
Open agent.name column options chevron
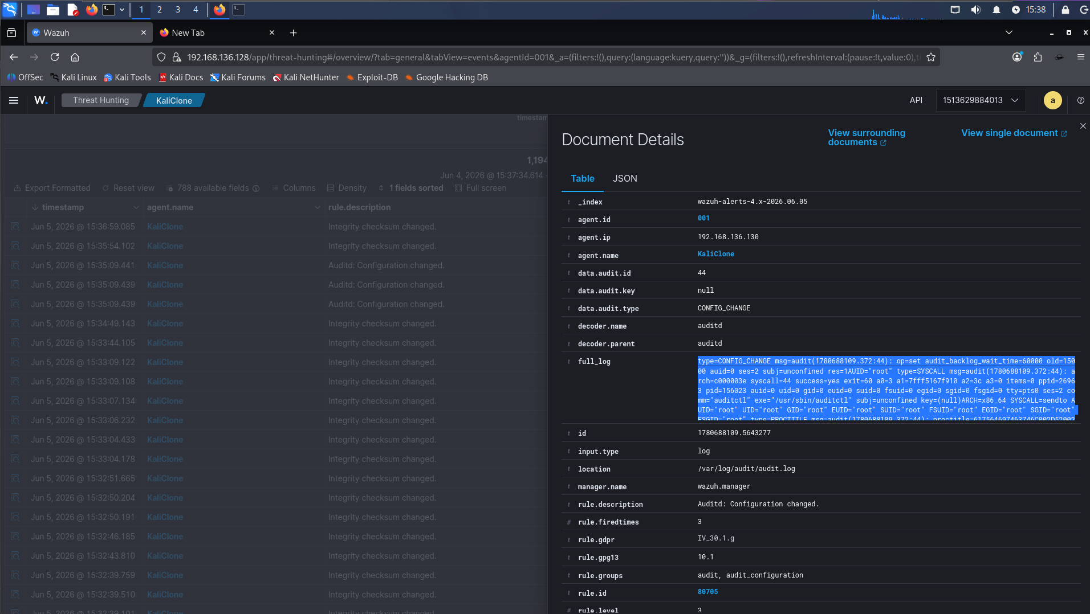pos(317,207)
